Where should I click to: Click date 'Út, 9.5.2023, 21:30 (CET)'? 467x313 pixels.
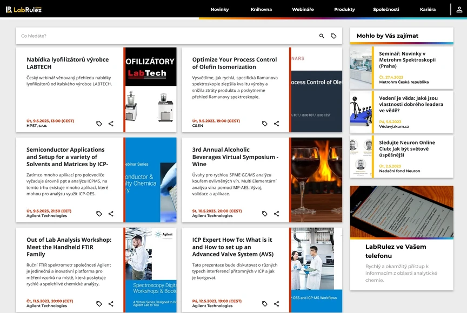49,211
